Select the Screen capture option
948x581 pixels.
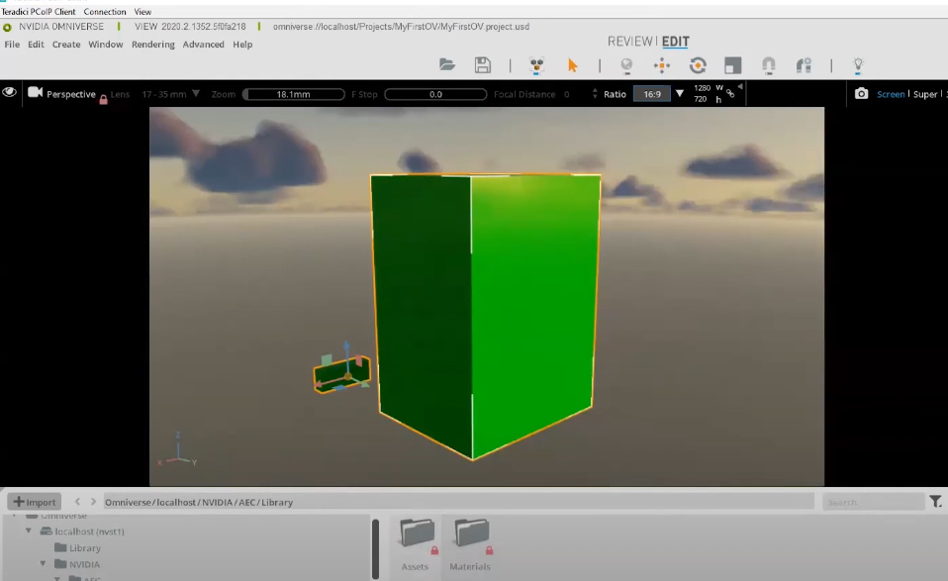(891, 94)
